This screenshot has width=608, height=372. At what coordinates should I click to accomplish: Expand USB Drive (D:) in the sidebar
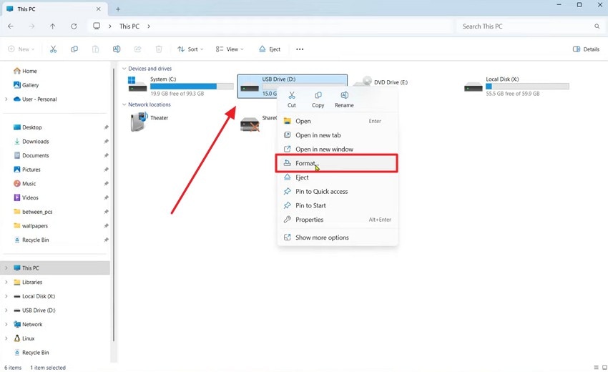coord(6,310)
